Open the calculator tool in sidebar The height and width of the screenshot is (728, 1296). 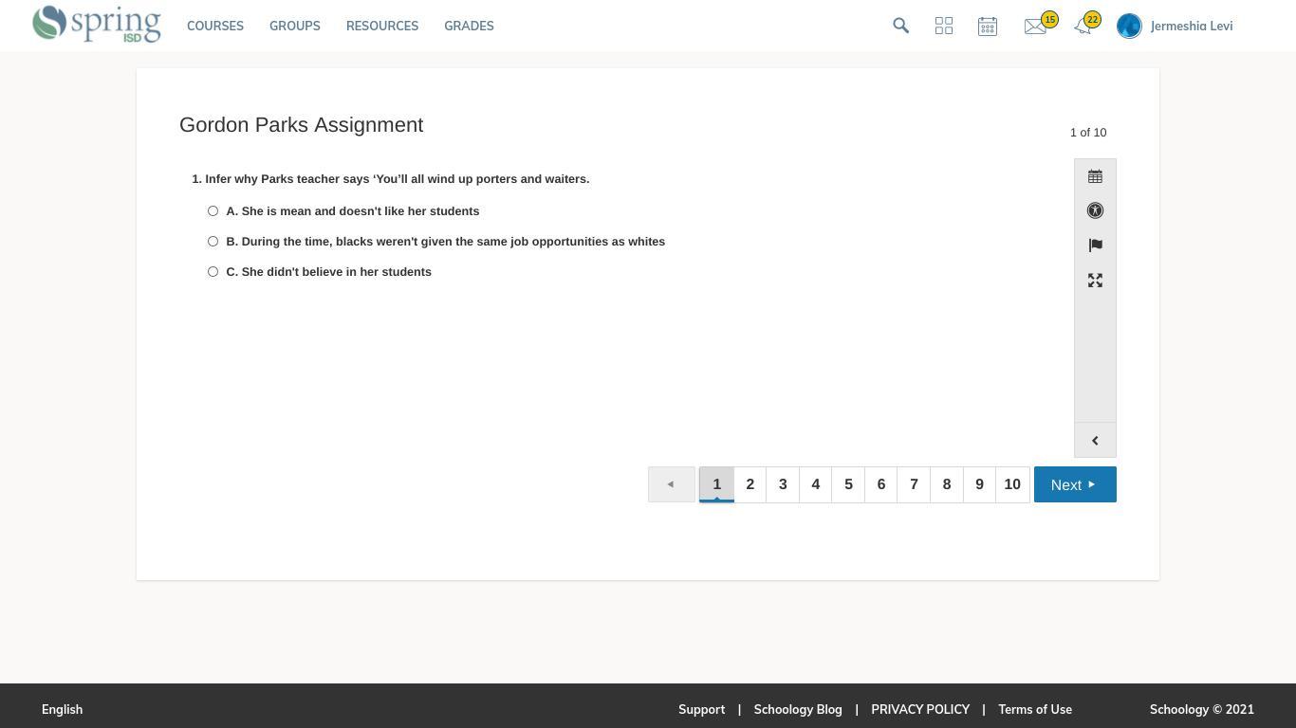(1095, 176)
